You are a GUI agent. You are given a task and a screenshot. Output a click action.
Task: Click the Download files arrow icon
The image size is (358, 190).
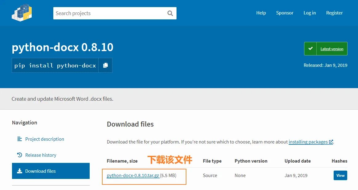click(x=20, y=171)
